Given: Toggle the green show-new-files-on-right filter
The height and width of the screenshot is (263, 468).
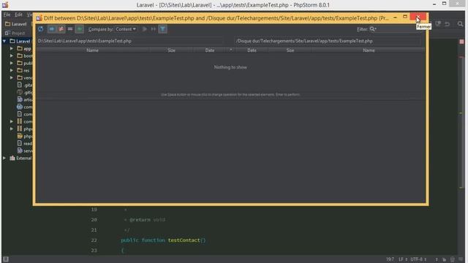Looking at the screenshot, I should (x=80, y=29).
